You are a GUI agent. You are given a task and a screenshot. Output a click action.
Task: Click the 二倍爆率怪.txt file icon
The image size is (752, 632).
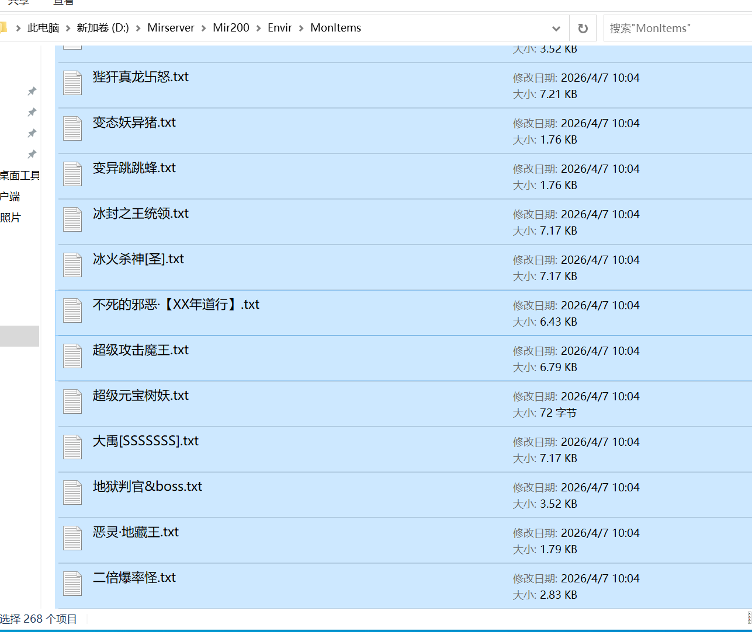point(72,584)
